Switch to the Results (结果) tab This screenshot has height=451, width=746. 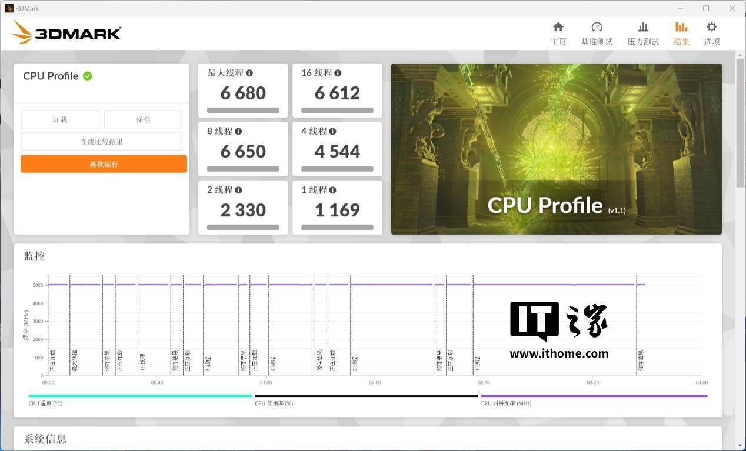(x=681, y=33)
